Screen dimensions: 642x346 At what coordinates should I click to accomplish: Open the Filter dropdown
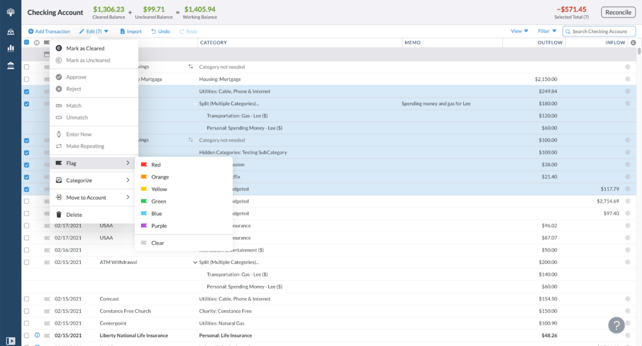click(x=547, y=31)
